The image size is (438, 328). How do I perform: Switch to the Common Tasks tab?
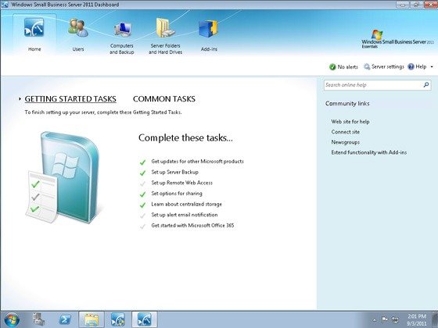click(164, 99)
